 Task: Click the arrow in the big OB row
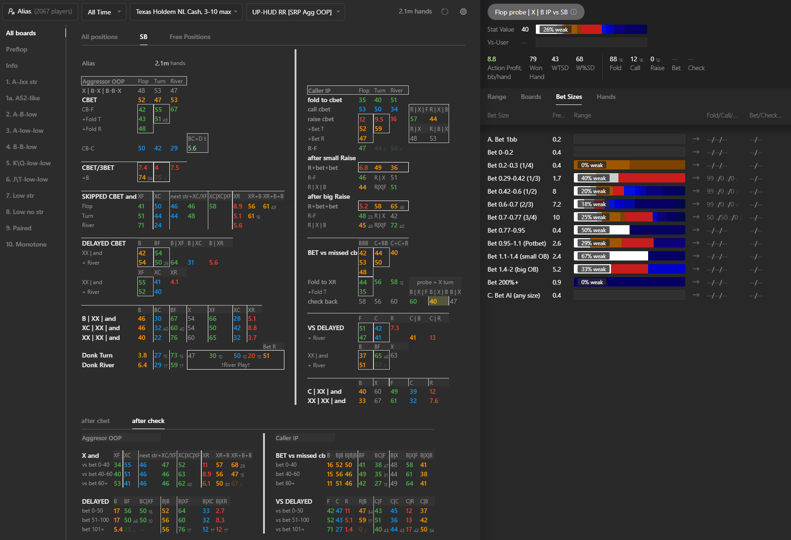(x=696, y=269)
